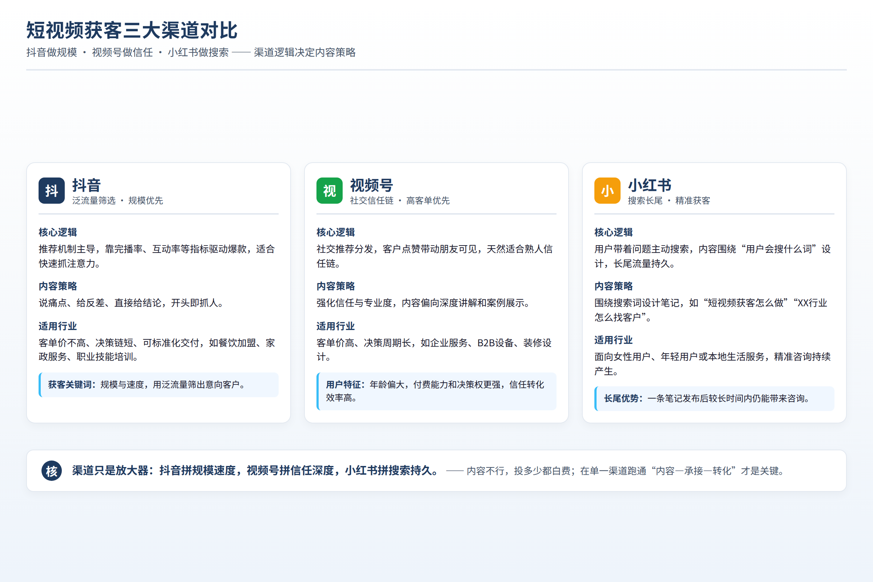Viewport: 873px width, 582px height.
Task: Click the 抖音 card heading
Action: click(87, 185)
